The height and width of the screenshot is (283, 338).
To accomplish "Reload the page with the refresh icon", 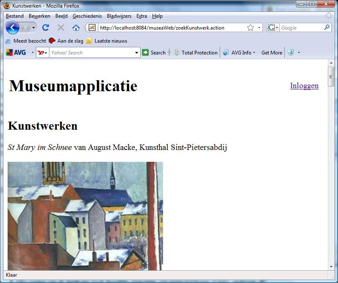I will [x=46, y=27].
